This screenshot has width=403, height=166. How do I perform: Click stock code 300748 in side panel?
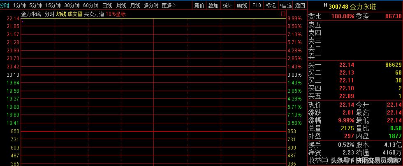338,7
